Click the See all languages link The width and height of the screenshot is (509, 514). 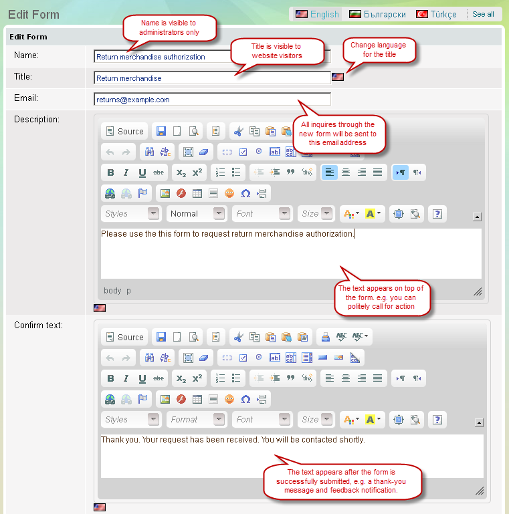click(x=483, y=14)
